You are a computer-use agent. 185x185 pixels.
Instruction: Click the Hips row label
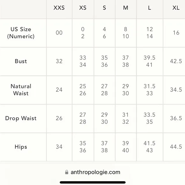coord(21,147)
